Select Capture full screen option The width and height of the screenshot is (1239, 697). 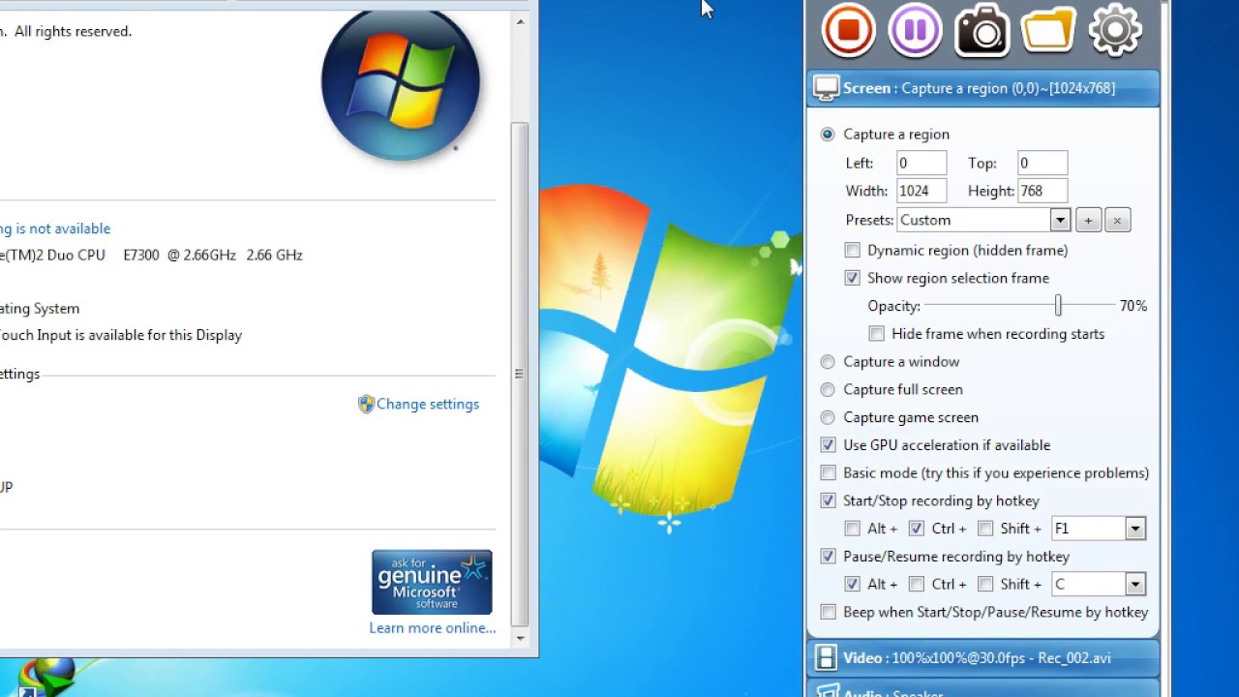(x=828, y=390)
